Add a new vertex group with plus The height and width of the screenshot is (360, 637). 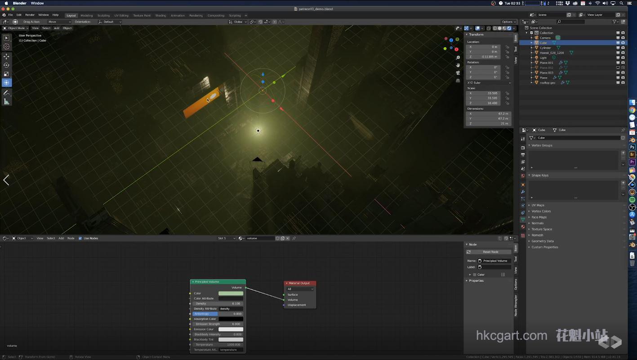[623, 153]
